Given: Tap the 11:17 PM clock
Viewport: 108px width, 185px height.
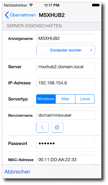Looking at the screenshot, I should click(52, 5).
